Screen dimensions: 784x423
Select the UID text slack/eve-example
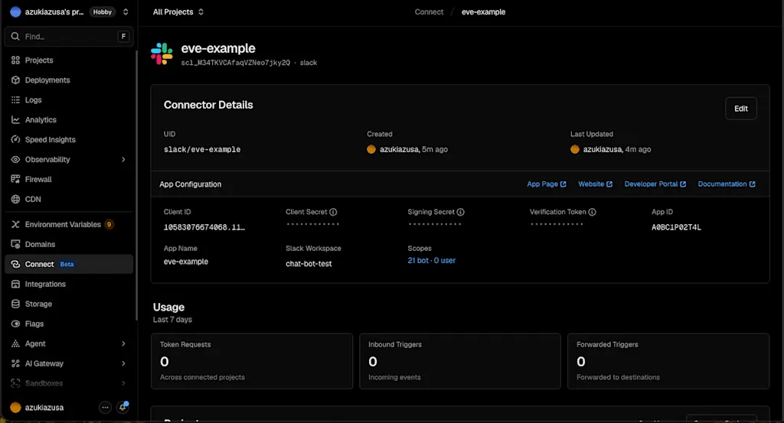(202, 149)
